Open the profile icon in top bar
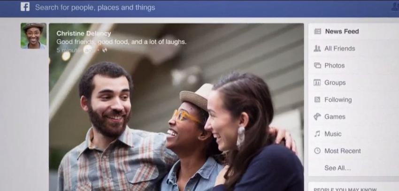Viewport: 399px width, 191px height. 395,7
